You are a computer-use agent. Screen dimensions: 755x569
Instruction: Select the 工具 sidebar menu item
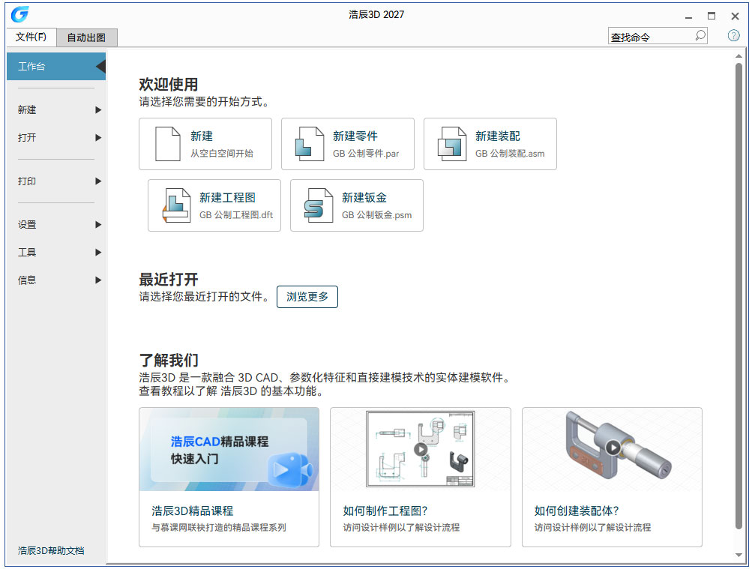[x=55, y=252]
